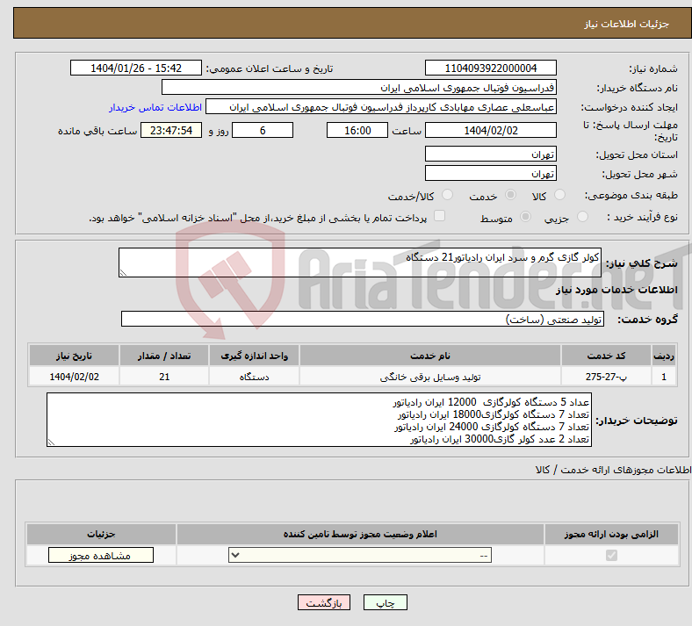Click the ردیف column header
Viewport: 692px width, 626px height.
tap(664, 356)
